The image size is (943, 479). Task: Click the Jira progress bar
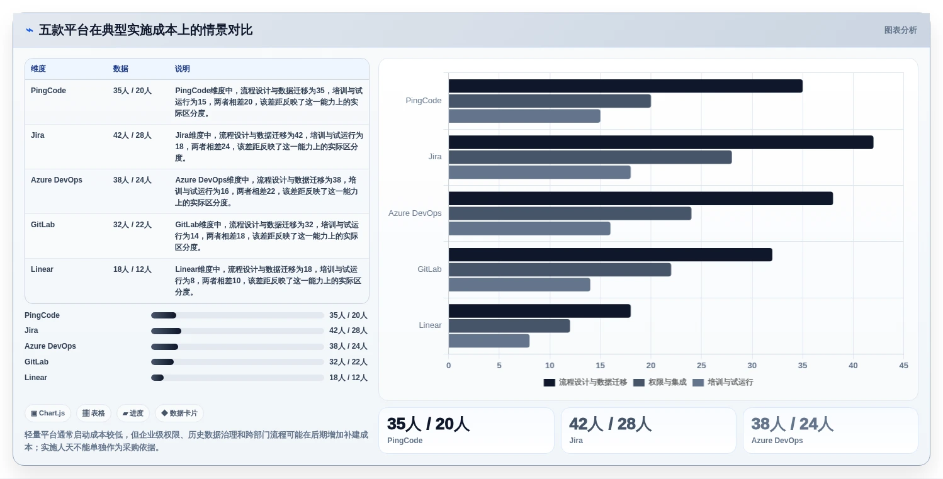pyautogui.click(x=237, y=331)
